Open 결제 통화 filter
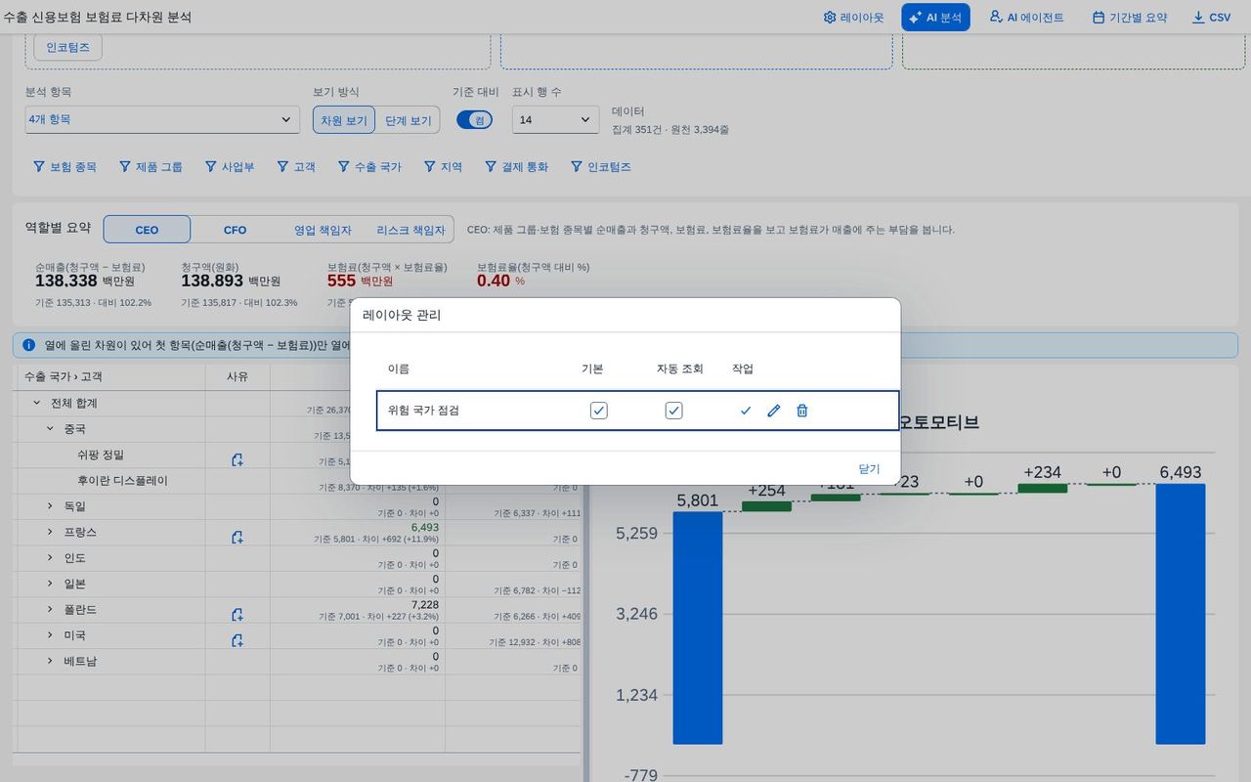 tap(517, 167)
